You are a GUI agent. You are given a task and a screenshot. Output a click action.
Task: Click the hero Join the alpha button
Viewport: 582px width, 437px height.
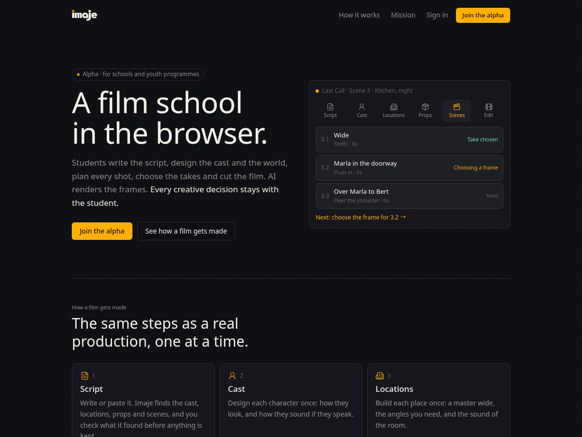point(102,231)
